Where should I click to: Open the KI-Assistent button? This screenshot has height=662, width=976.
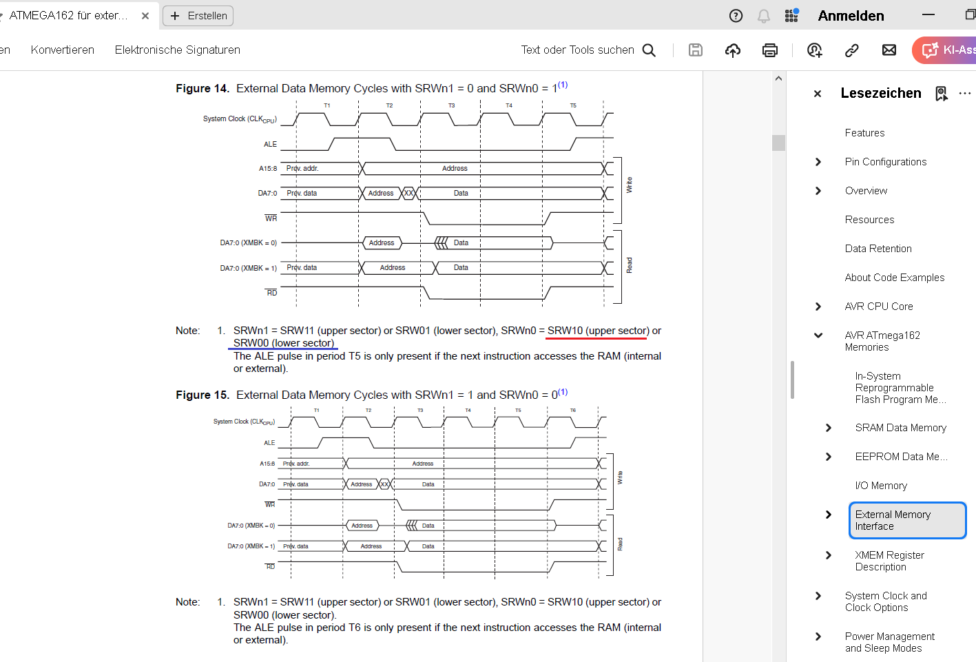pos(944,50)
